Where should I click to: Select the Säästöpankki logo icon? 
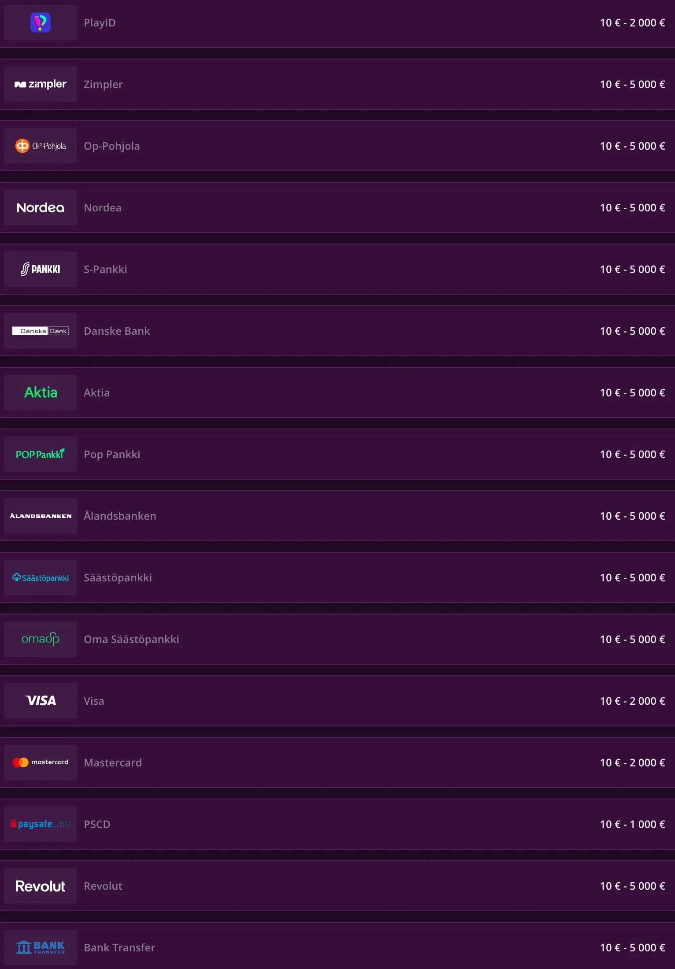(x=41, y=577)
